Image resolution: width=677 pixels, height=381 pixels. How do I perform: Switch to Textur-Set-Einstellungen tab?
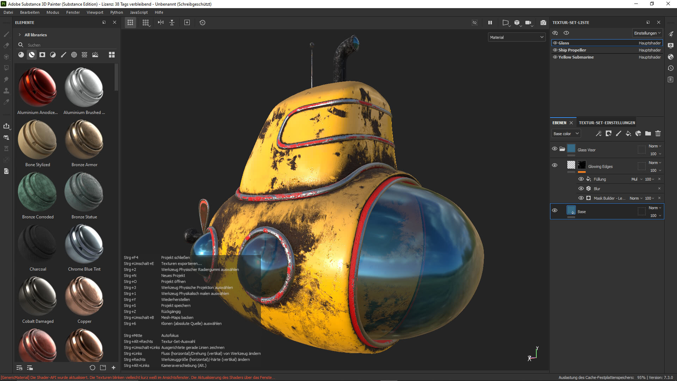coord(606,123)
